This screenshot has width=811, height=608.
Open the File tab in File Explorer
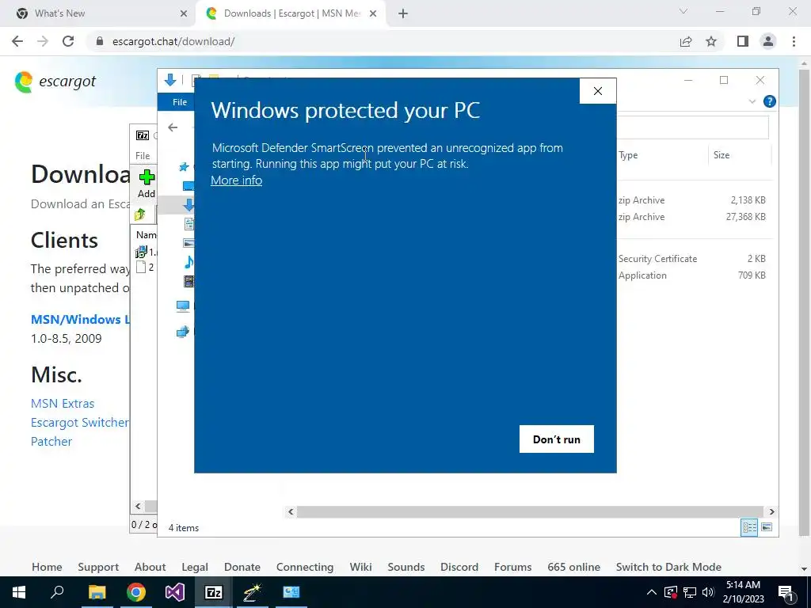point(180,102)
